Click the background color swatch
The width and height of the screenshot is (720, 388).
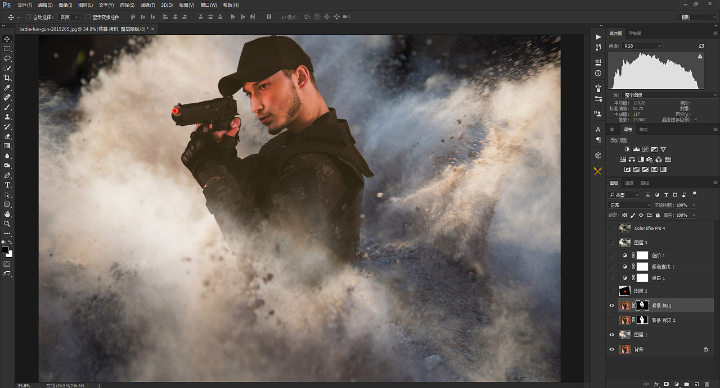click(x=10, y=254)
